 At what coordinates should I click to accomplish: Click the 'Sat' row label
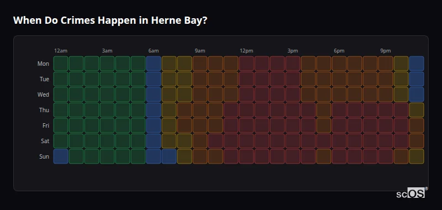click(45, 141)
